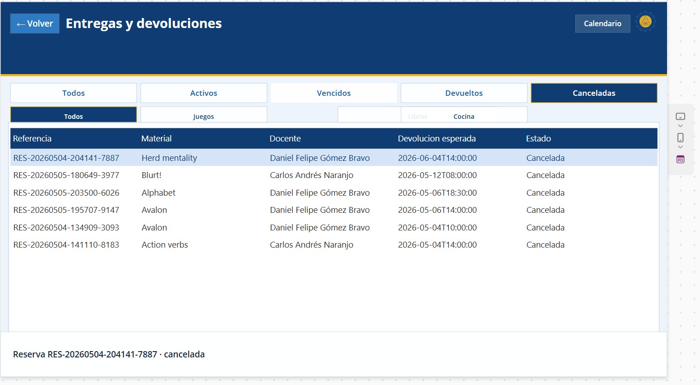Select the phone screen preview icon
Viewport: 700px width, 385px height.
coord(680,138)
